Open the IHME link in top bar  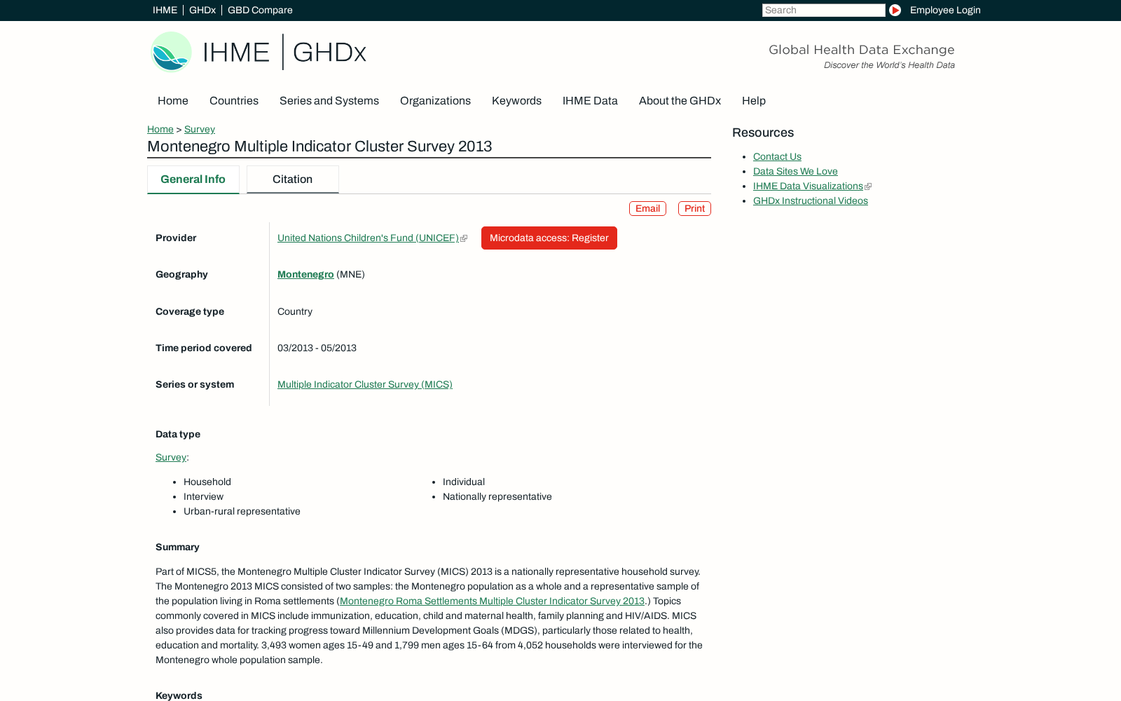[x=165, y=10]
